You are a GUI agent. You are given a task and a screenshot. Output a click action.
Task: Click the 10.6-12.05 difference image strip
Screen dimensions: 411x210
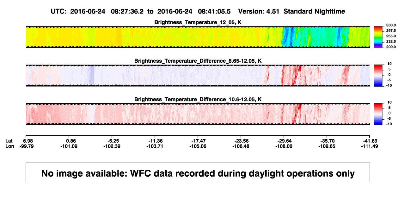198,114
